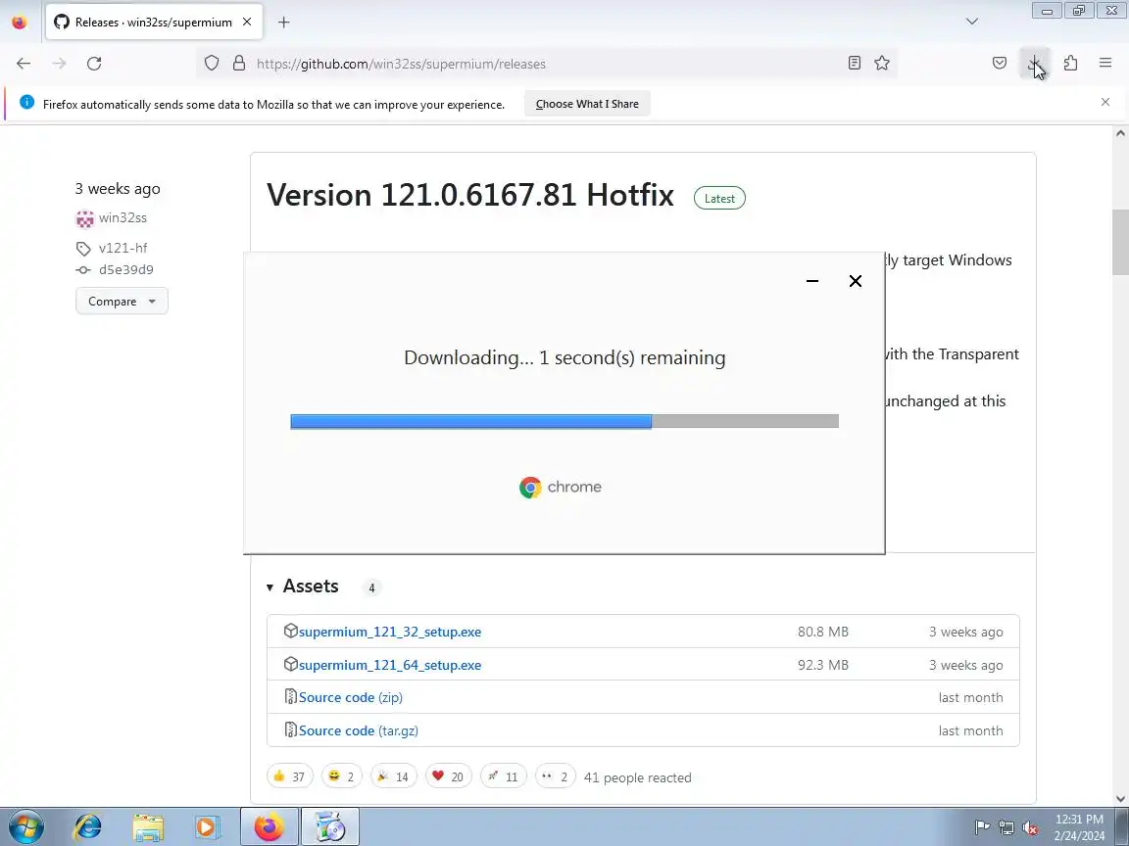Open a new tab with the plus icon
This screenshot has height=846, width=1129.
tap(283, 23)
